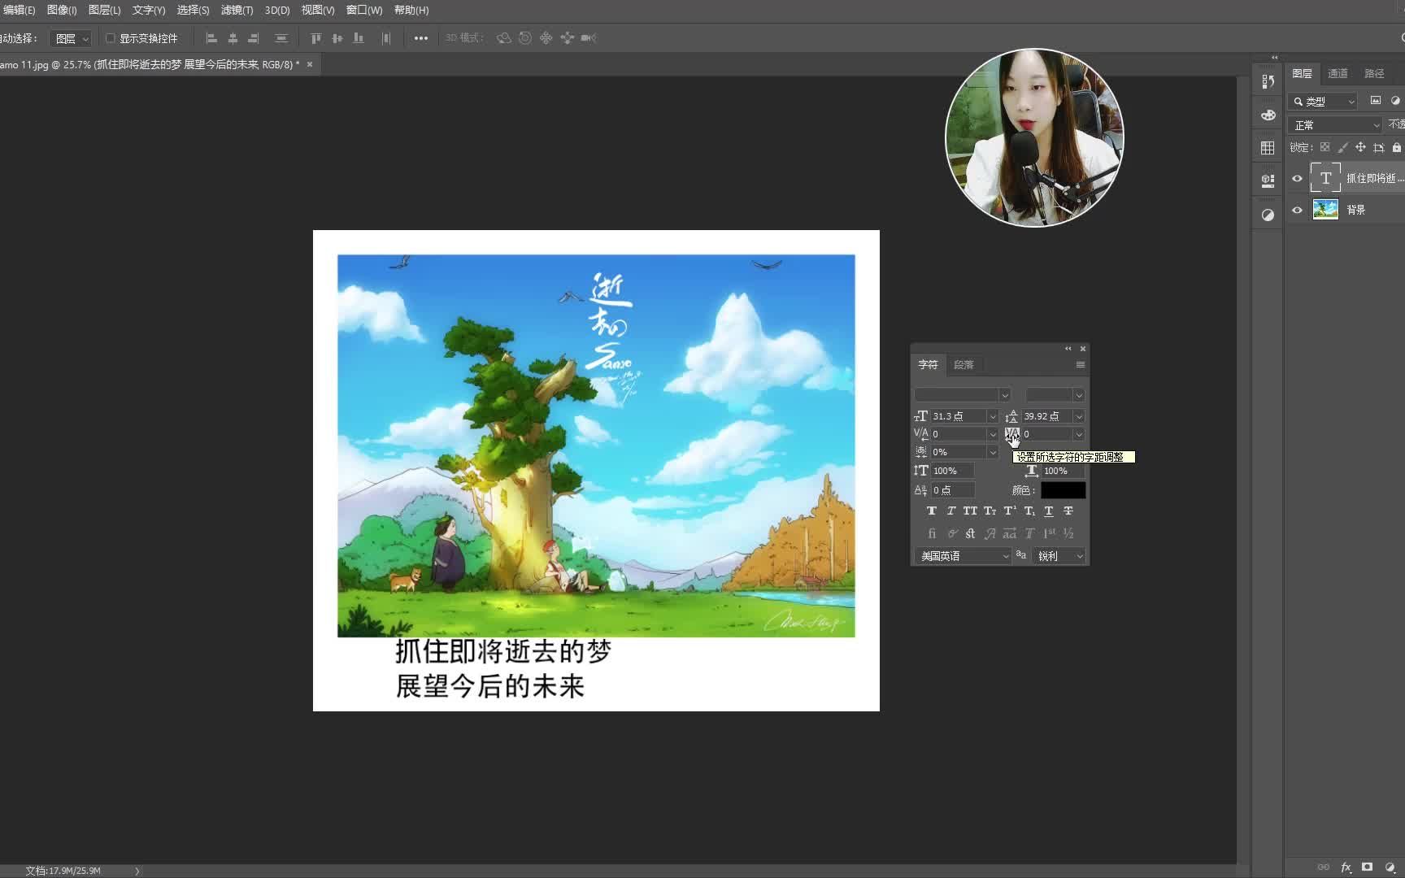Collapse right panel dock arrows
This screenshot has height=878, width=1405.
(1274, 58)
